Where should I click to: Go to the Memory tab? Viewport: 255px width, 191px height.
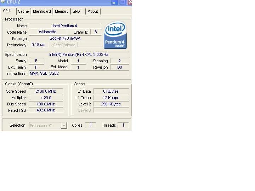pyautogui.click(x=62, y=11)
